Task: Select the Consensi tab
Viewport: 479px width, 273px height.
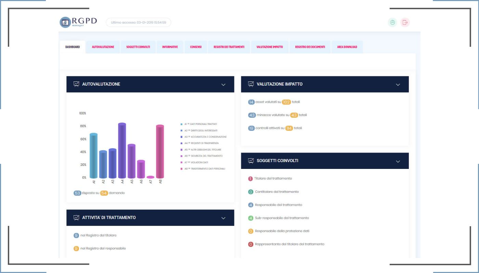Action: click(x=196, y=47)
